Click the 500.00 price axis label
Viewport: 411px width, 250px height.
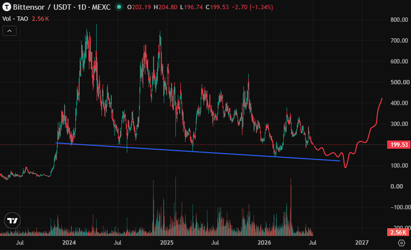[400, 83]
